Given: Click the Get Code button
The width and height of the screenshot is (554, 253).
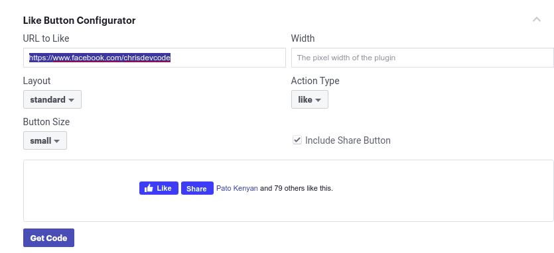Looking at the screenshot, I should pos(48,238).
